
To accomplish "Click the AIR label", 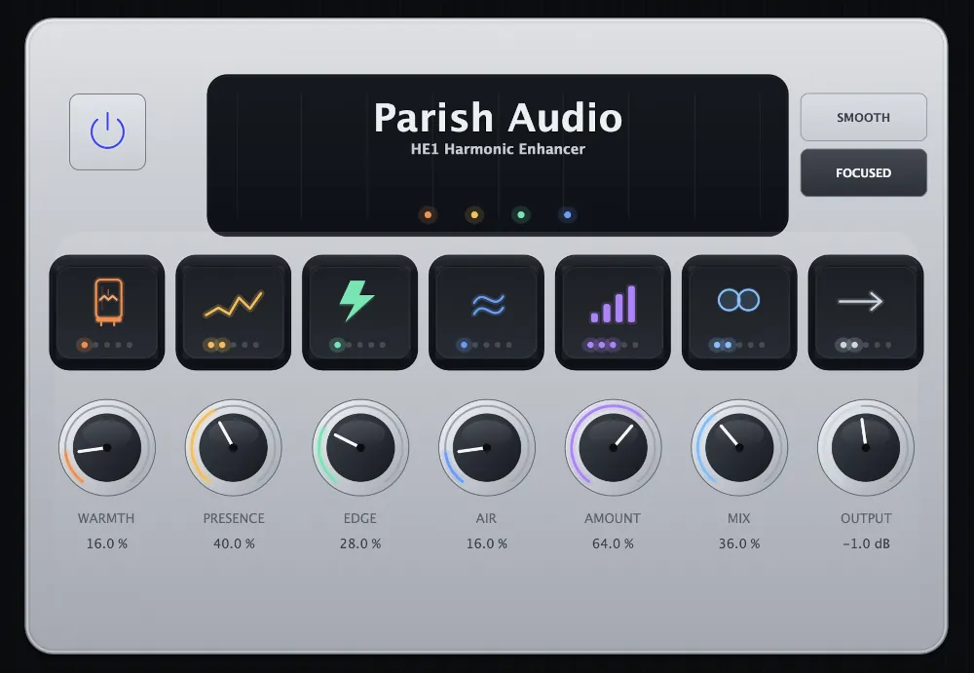I will click(x=486, y=518).
